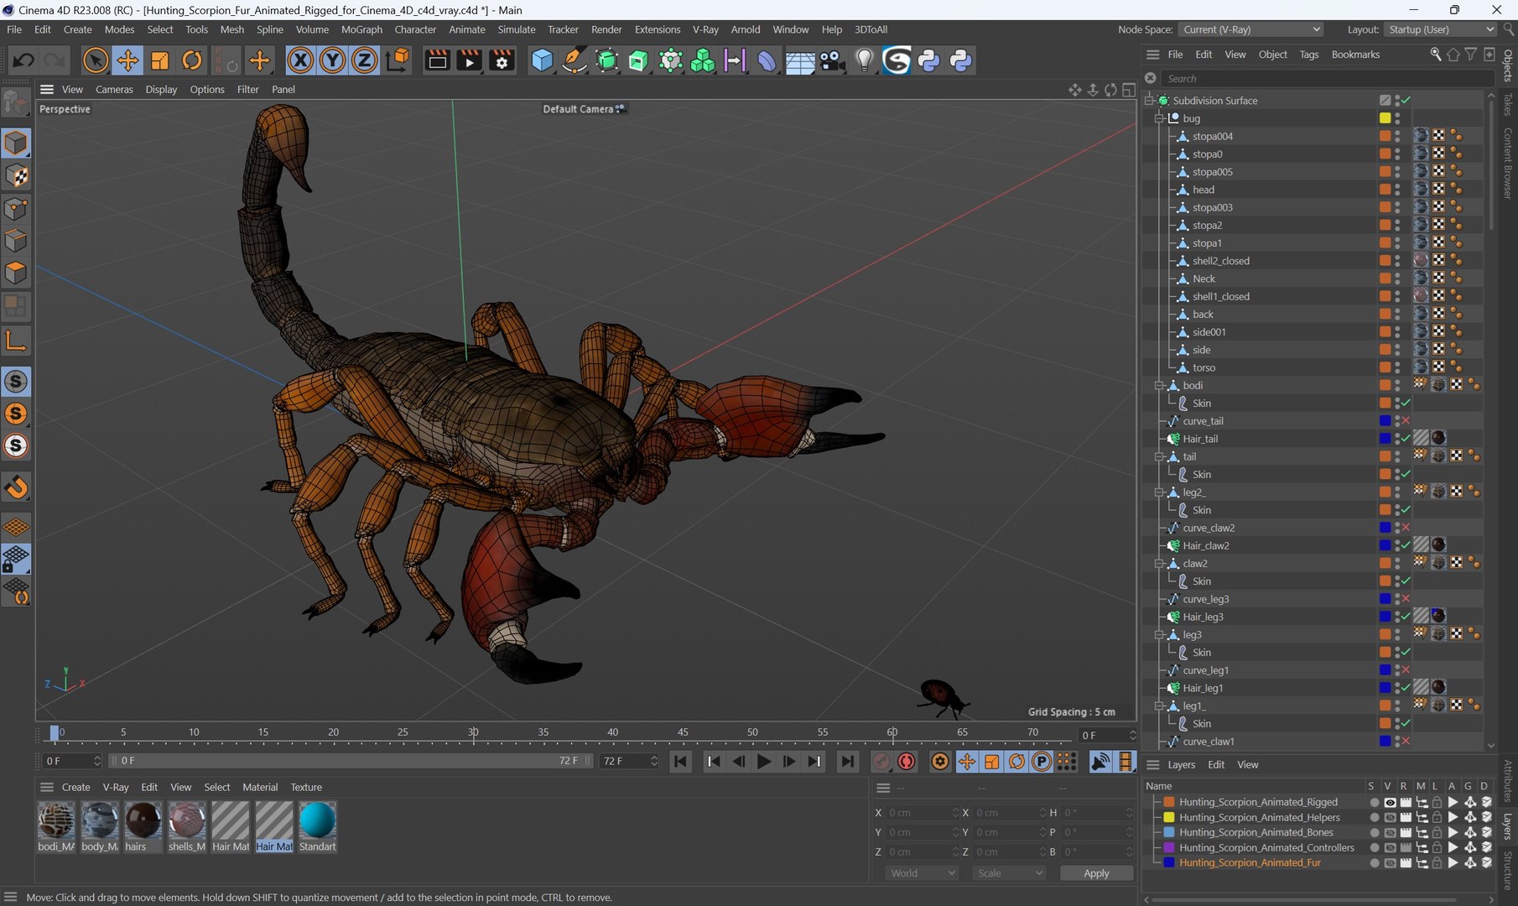Open the Simulate menu
Screen dimensions: 1518x906
click(517, 29)
